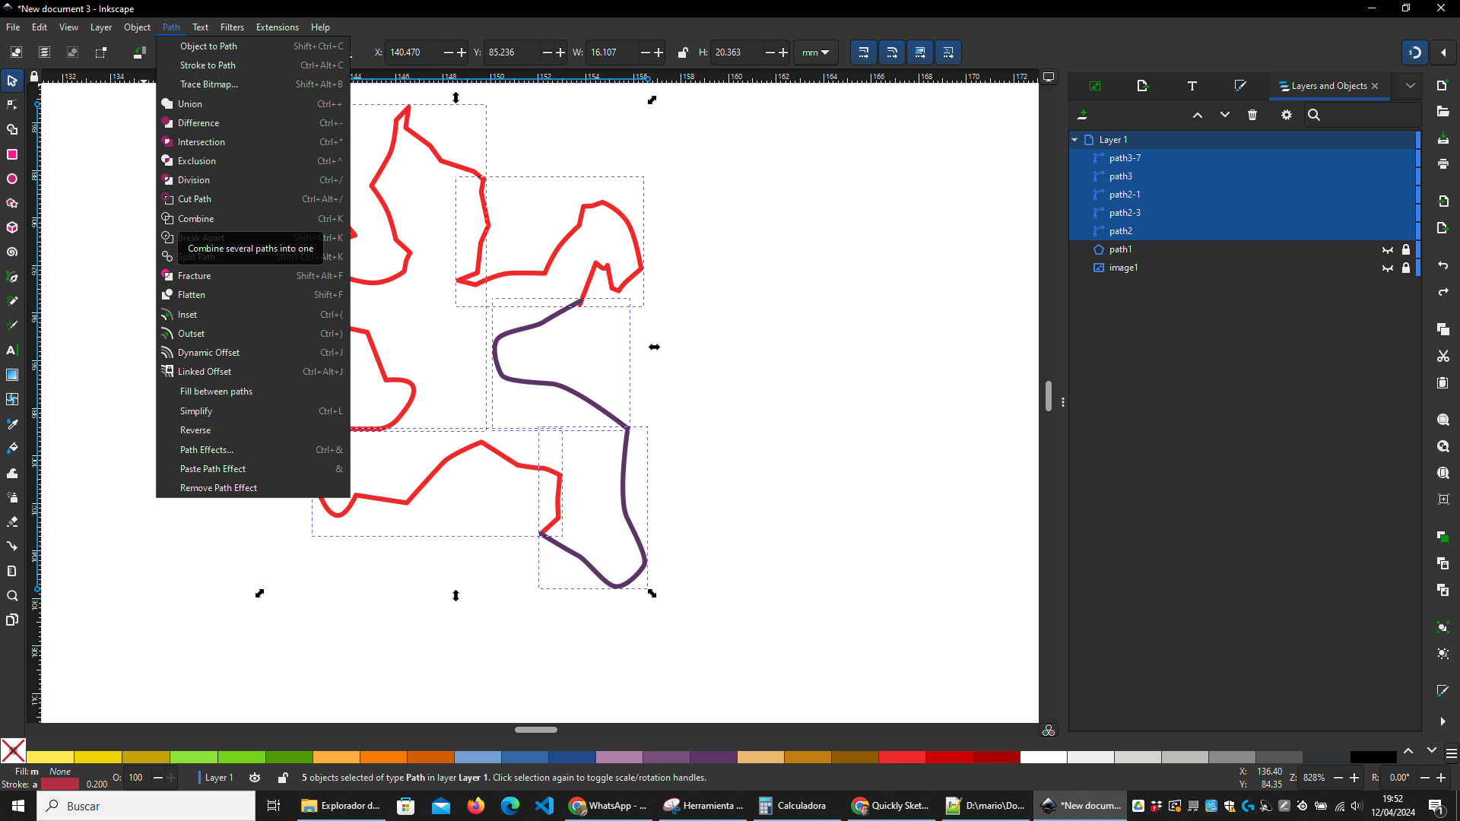Click the Cut scissors icon
1460x821 pixels.
(x=1443, y=356)
